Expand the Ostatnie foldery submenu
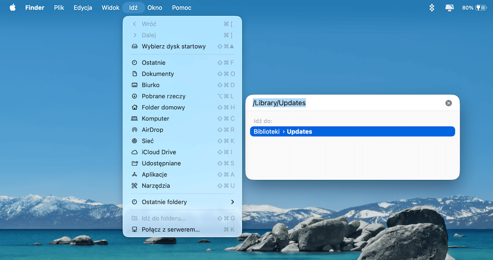Screen dimensions: 493x260 pos(182,202)
